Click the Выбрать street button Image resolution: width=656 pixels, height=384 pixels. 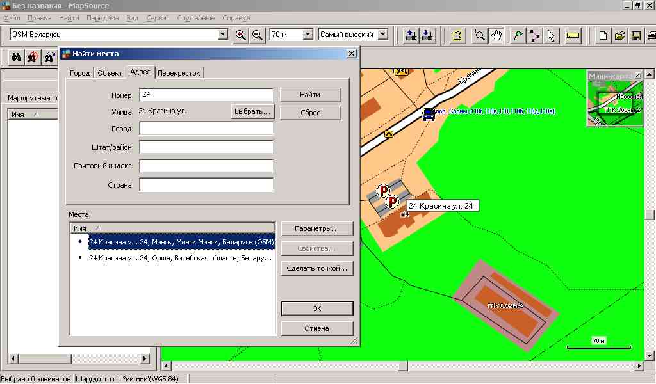252,111
